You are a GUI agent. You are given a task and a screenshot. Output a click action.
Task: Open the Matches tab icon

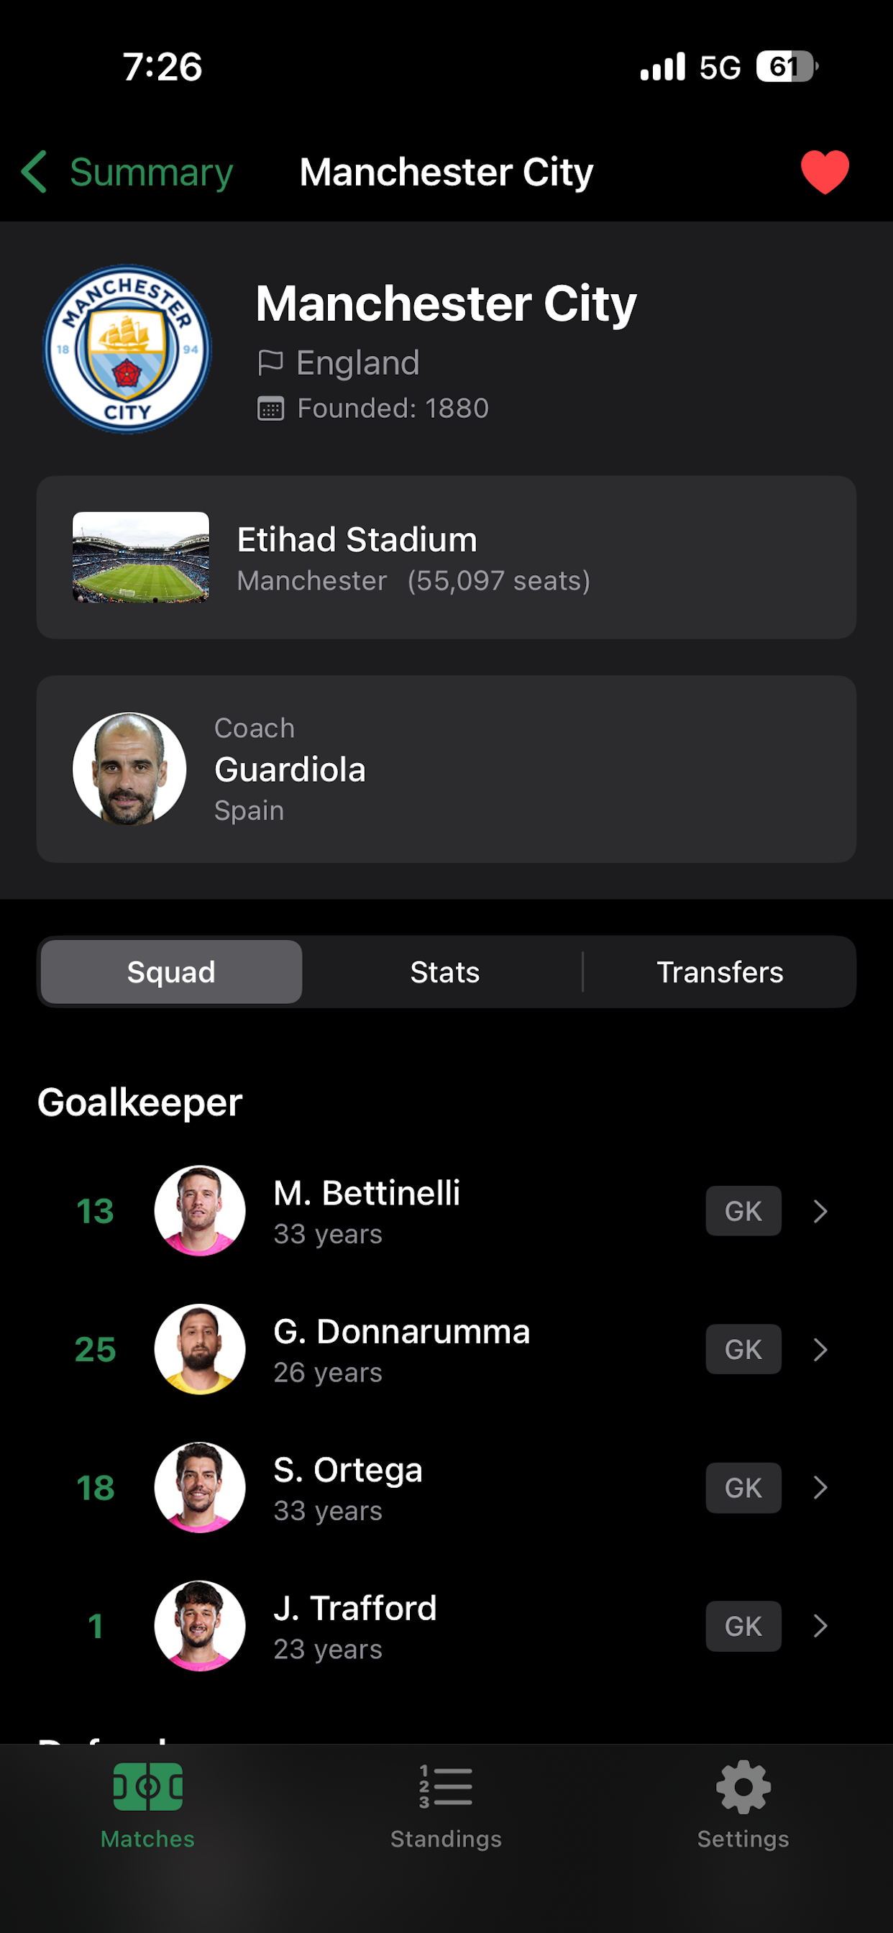(148, 1787)
